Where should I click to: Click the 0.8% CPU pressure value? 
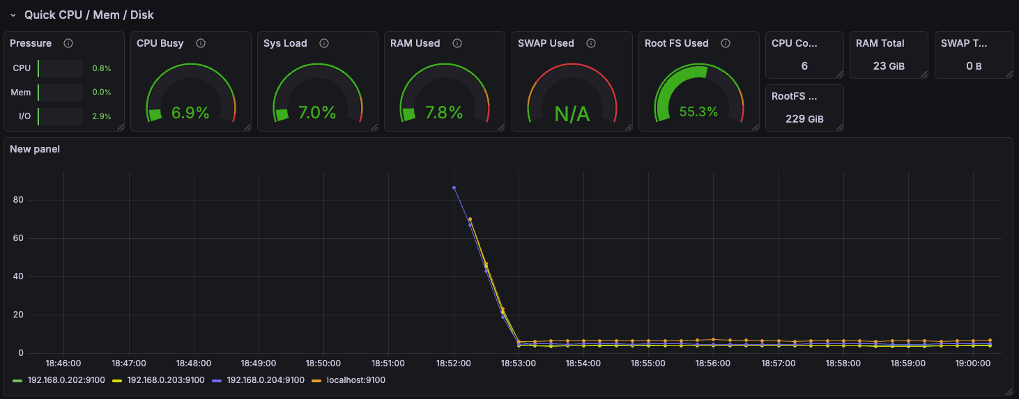tap(102, 68)
